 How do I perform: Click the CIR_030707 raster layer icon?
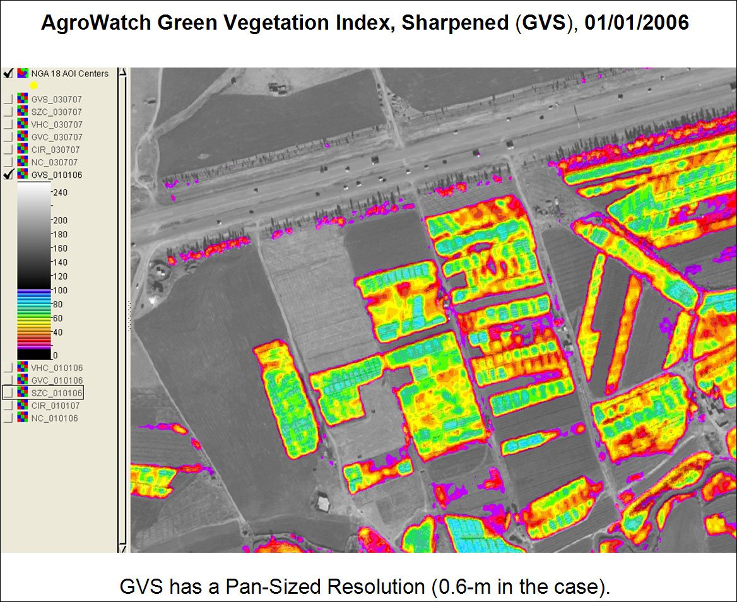click(23, 150)
